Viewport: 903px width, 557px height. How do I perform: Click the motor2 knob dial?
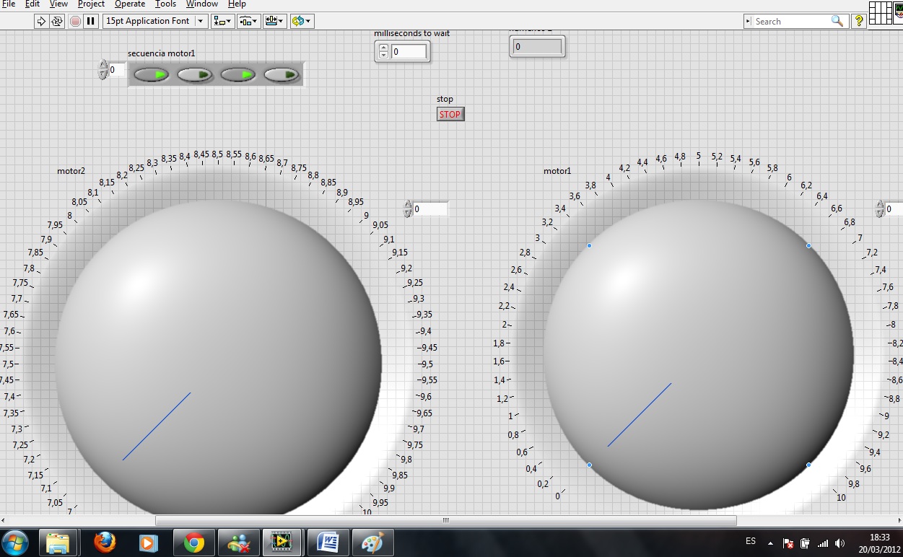click(x=218, y=359)
